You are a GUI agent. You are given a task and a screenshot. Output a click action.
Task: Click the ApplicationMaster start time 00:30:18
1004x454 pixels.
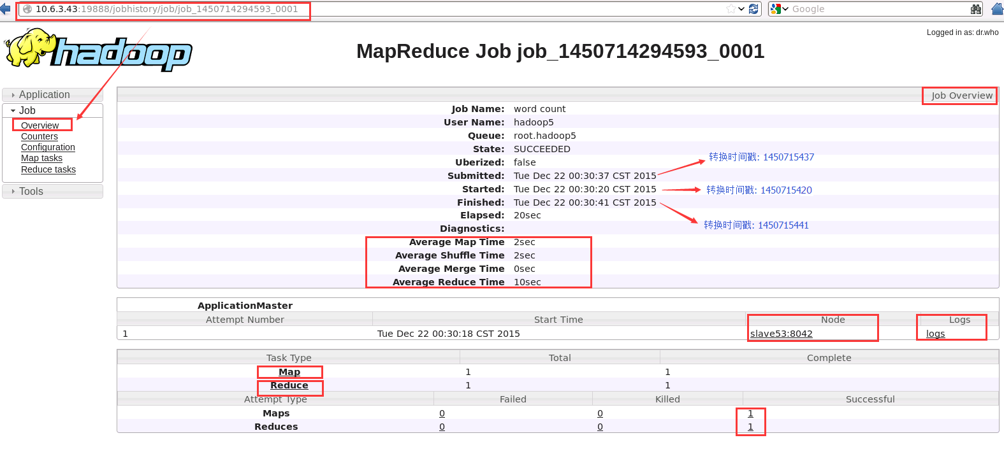(449, 334)
